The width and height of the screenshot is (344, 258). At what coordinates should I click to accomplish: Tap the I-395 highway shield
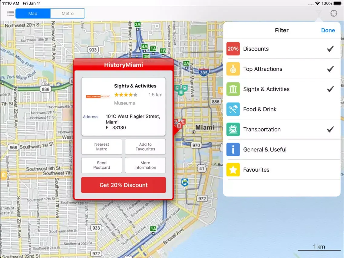pyautogui.click(x=203, y=72)
